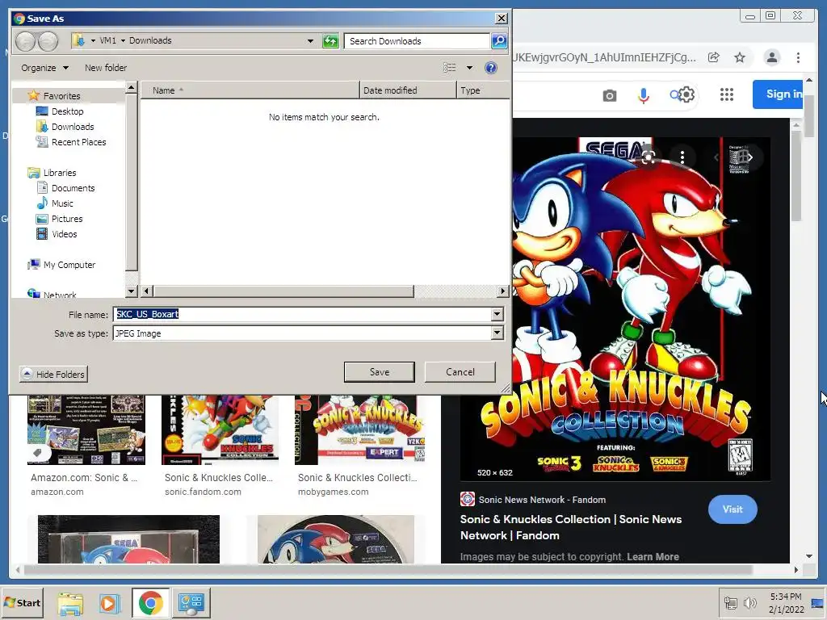Open the amazon.com image result thumbnail
The width and height of the screenshot is (827, 620).
tap(86, 429)
